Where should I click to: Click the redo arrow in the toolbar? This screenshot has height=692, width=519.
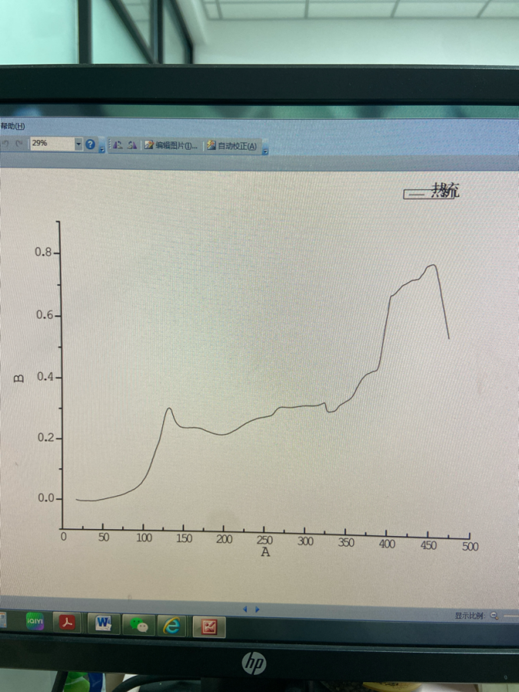(x=19, y=144)
